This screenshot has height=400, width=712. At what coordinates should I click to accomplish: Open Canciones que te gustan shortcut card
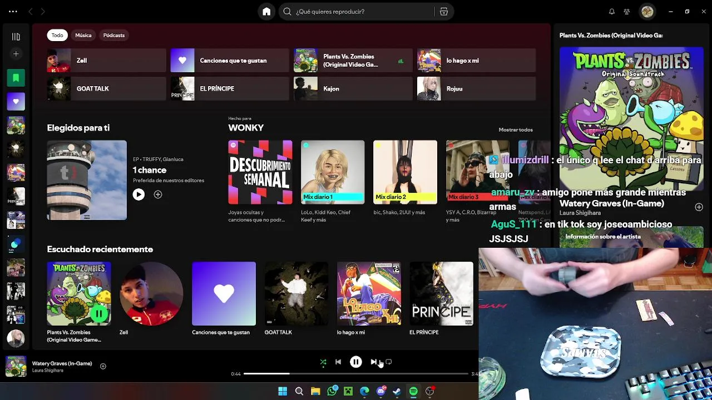click(x=230, y=61)
